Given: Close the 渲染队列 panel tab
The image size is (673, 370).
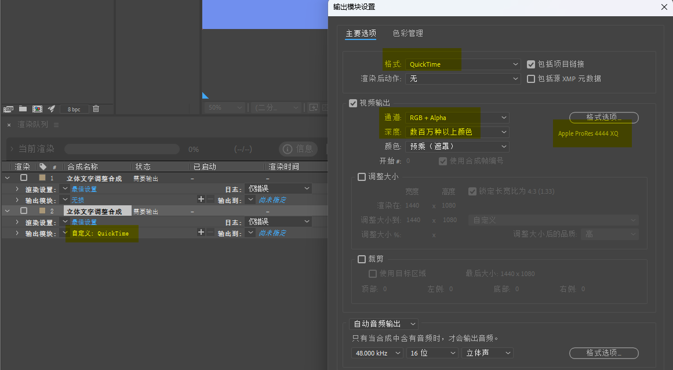Looking at the screenshot, I should coord(9,125).
